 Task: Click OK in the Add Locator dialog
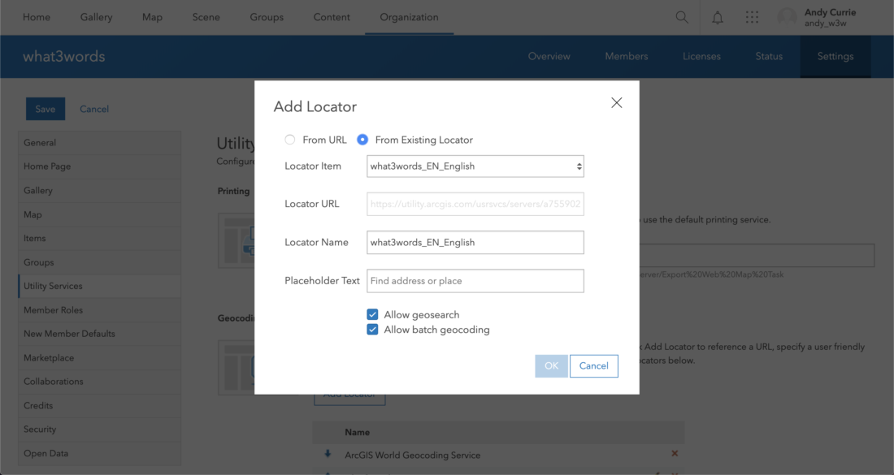pyautogui.click(x=551, y=365)
